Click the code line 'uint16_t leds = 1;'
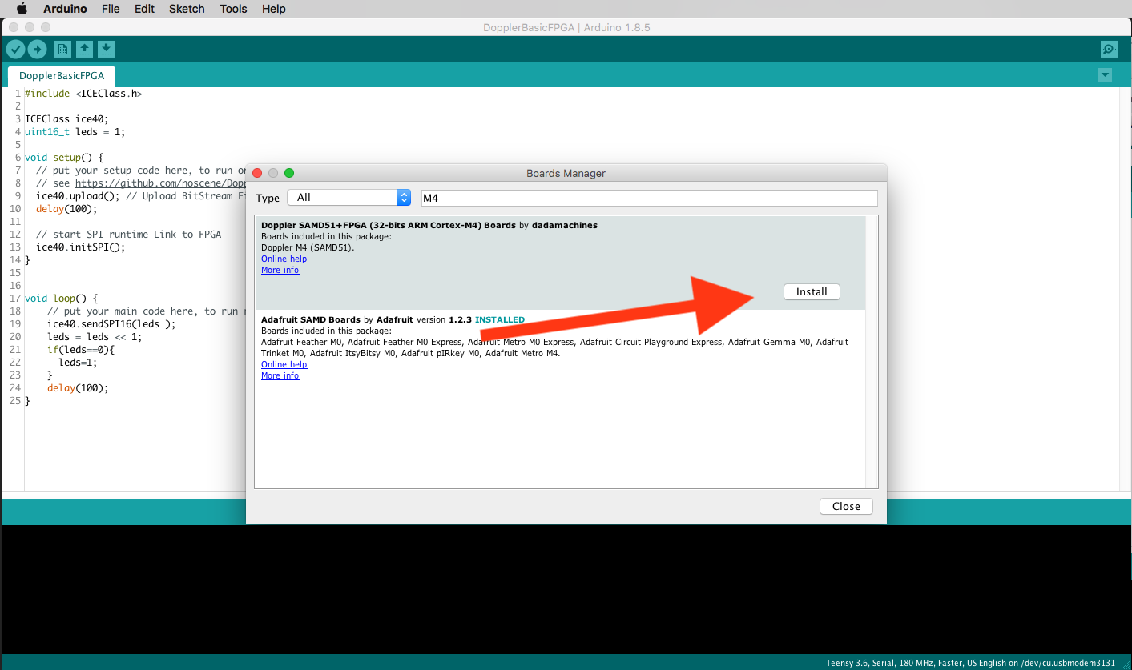The height and width of the screenshot is (670, 1132). point(75,132)
